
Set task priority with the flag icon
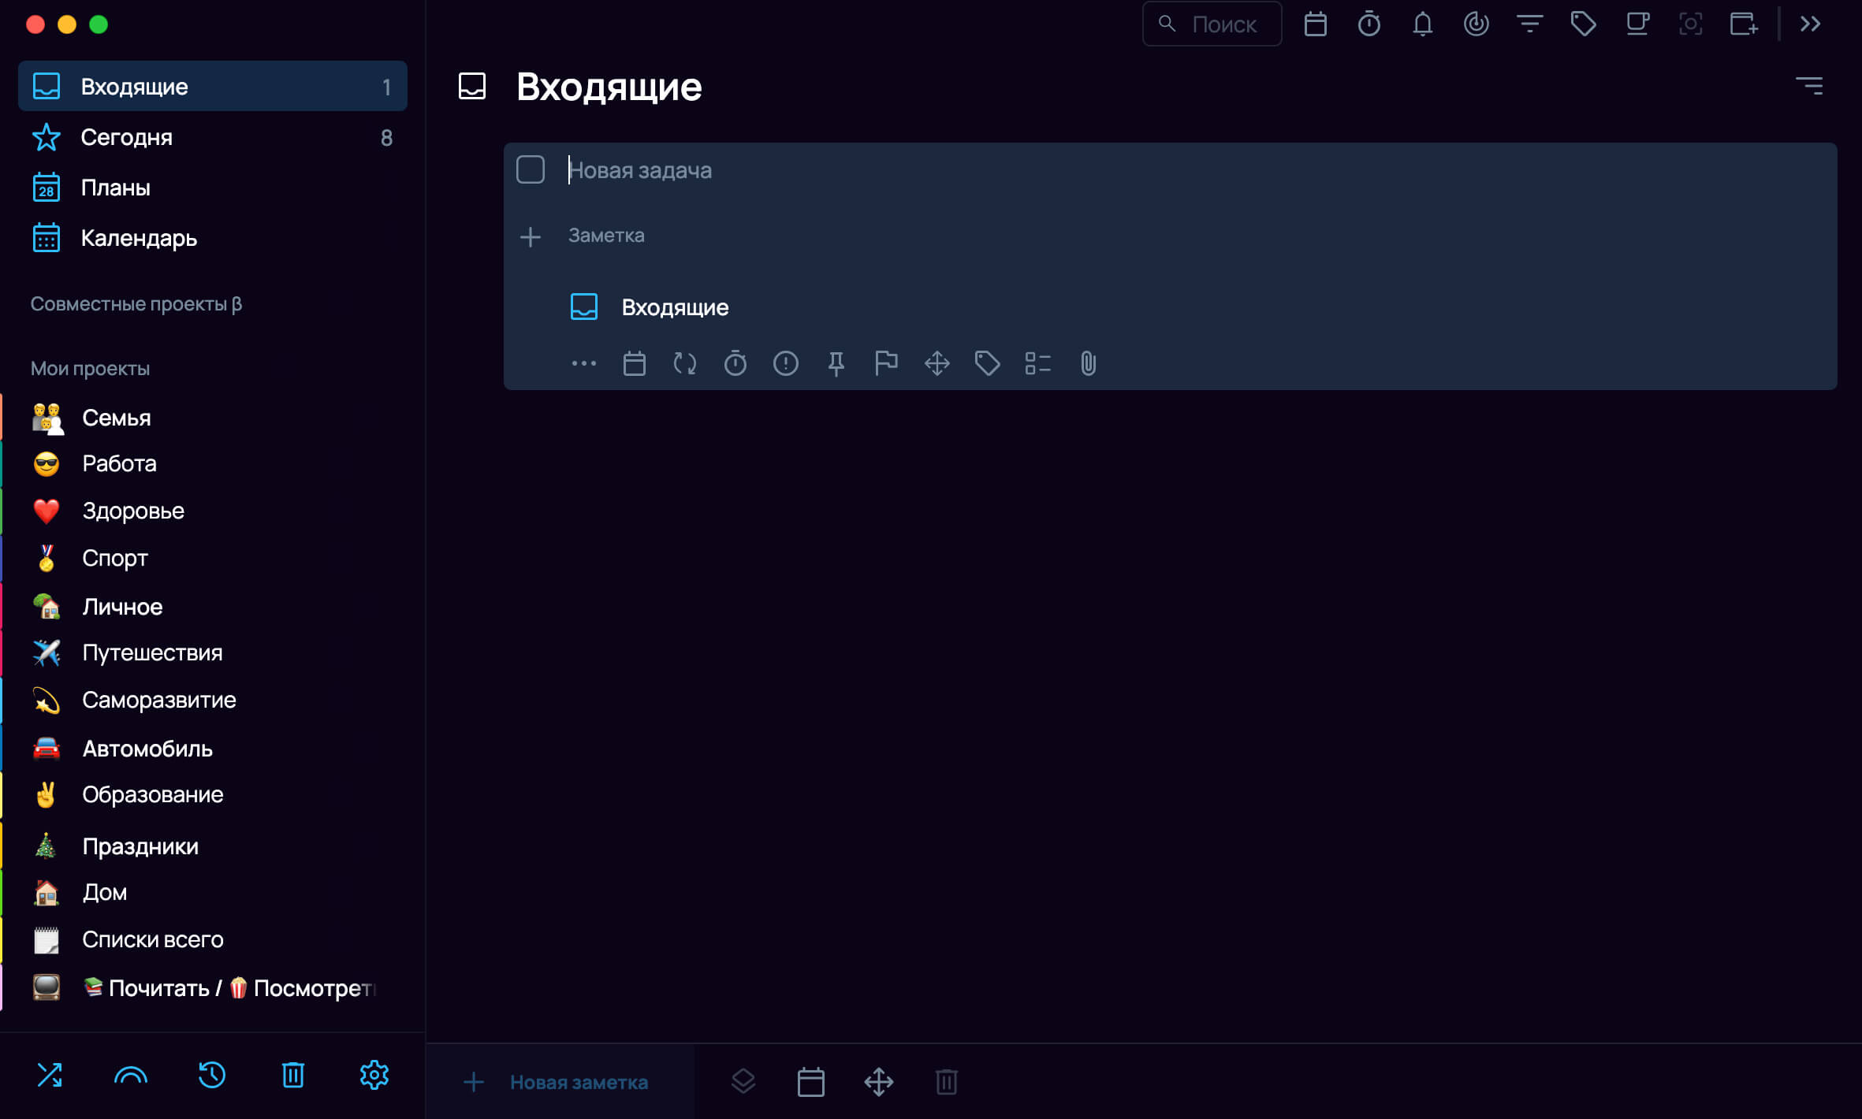point(886,363)
